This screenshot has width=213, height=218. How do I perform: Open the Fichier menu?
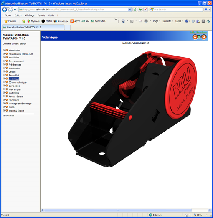(x=8, y=15)
